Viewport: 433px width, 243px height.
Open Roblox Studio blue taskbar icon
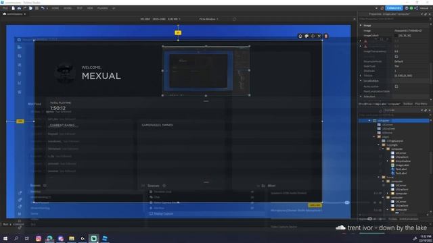click(105, 238)
